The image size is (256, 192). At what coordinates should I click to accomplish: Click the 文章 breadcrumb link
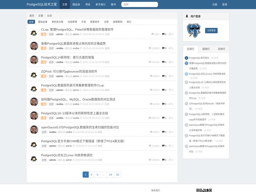click(x=41, y=16)
